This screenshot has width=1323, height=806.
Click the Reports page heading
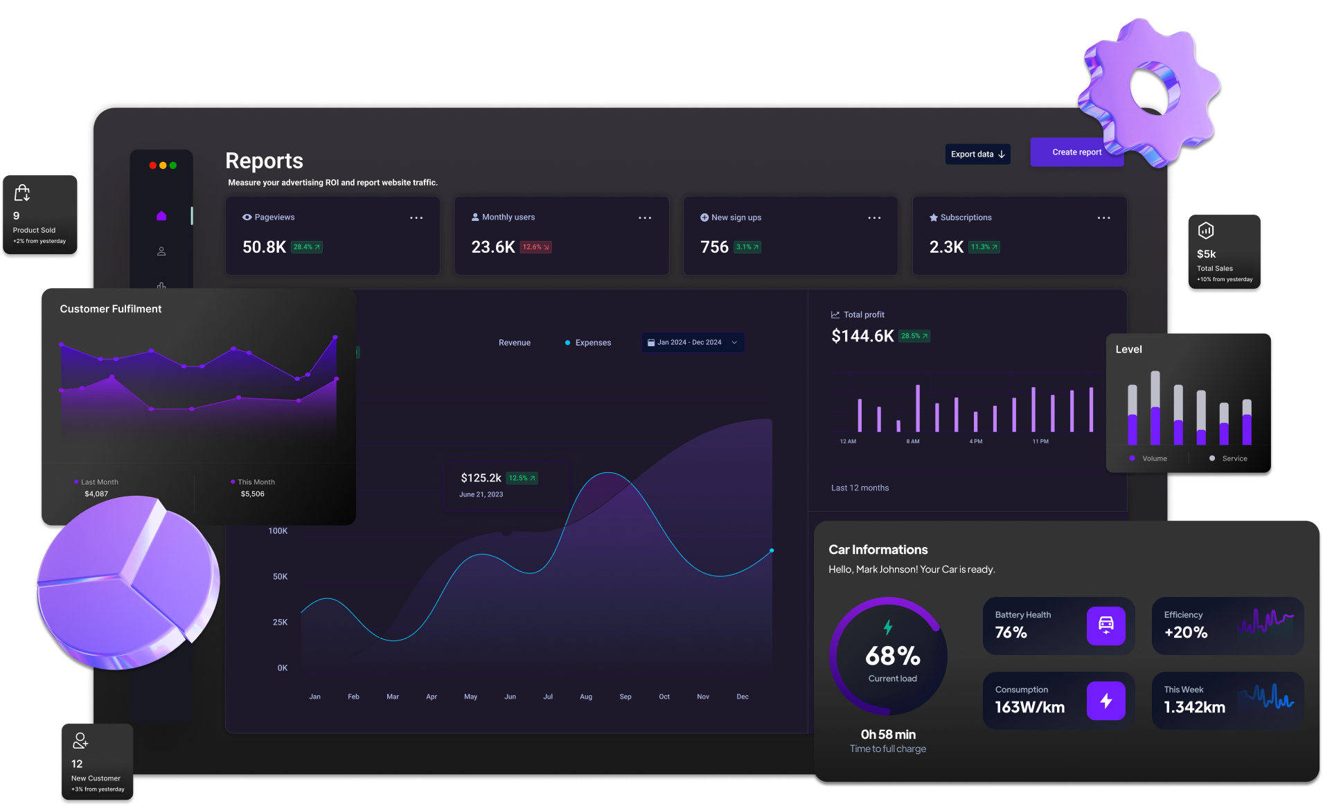(x=264, y=161)
